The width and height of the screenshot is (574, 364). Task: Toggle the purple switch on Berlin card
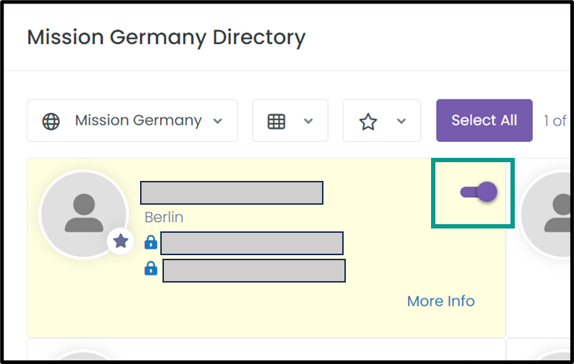click(479, 192)
